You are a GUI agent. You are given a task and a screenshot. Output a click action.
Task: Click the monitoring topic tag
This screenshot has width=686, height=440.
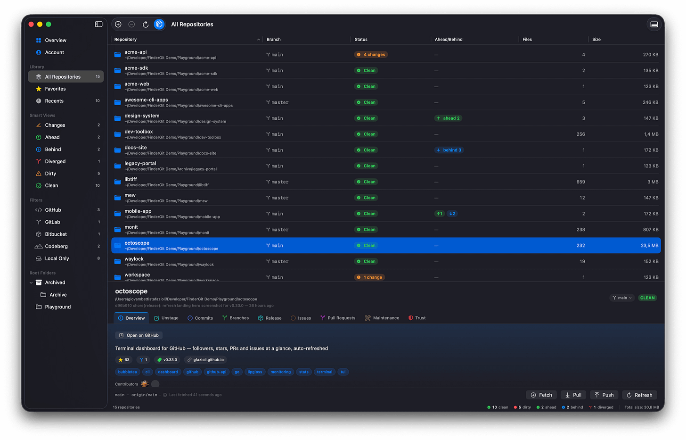pos(281,372)
